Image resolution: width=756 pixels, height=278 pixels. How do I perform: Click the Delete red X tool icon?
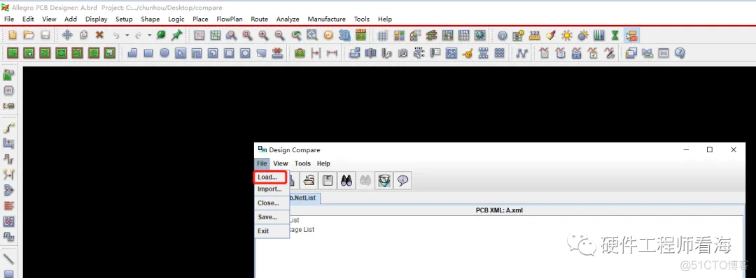(99, 35)
